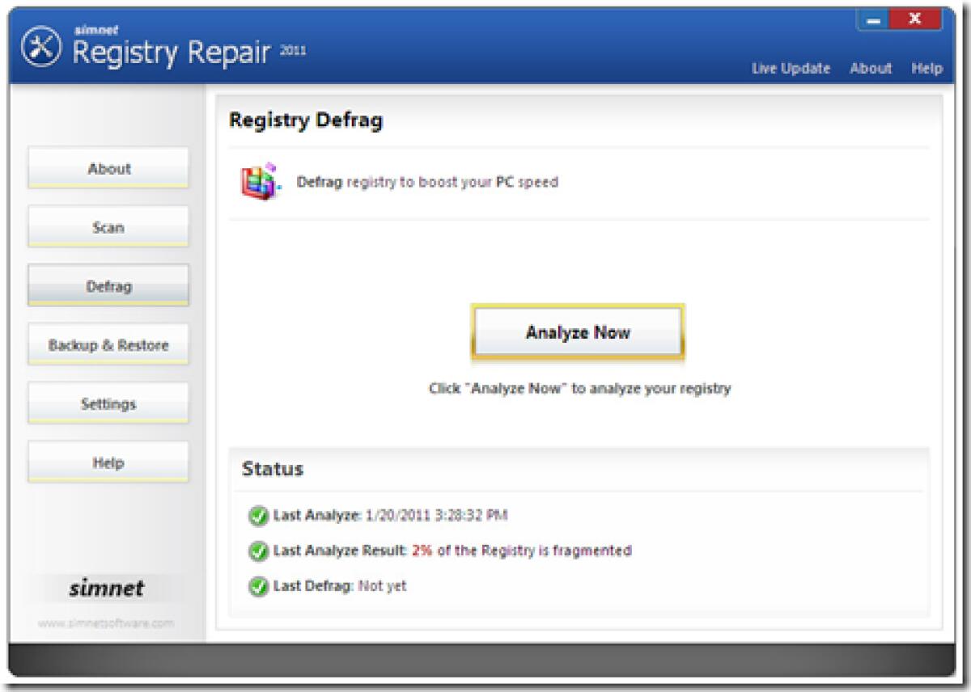Open the About menu in the top bar
Image resolution: width=971 pixels, height=692 pixels.
pyautogui.click(x=871, y=69)
